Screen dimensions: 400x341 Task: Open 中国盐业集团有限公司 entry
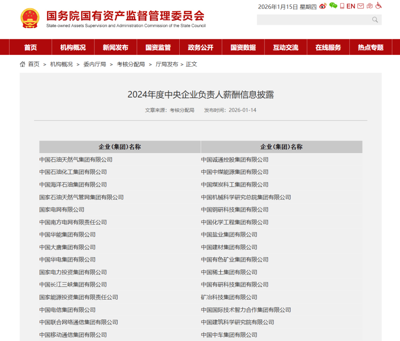[x=229, y=235]
